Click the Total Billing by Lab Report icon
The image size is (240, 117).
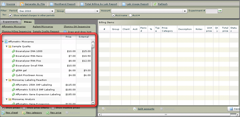pyautogui.click(x=82, y=4)
